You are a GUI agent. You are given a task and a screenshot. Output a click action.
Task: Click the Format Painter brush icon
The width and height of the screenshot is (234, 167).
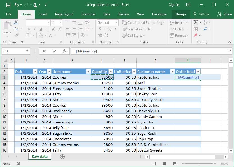(x=16, y=35)
